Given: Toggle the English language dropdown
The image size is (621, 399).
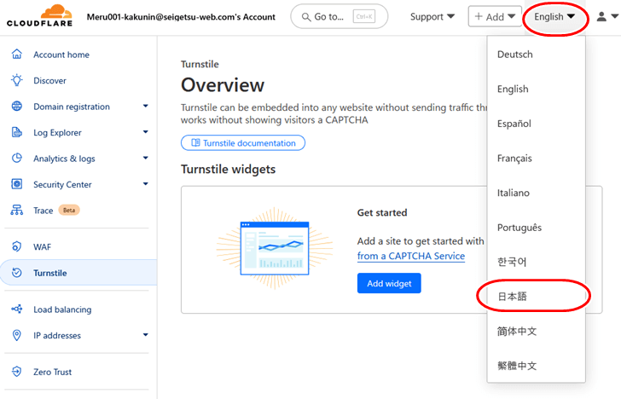Looking at the screenshot, I should coord(554,17).
